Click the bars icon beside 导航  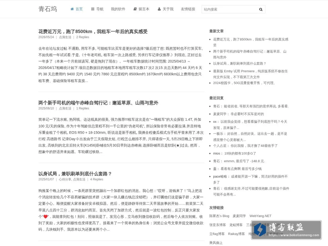[x=93, y=9]
